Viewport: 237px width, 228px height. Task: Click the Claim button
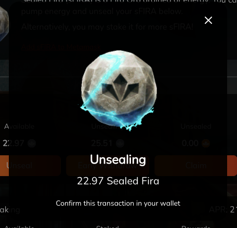196,166
